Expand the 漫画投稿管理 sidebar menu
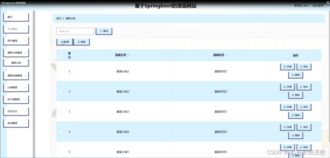This screenshot has height=158, width=330. [16, 76]
